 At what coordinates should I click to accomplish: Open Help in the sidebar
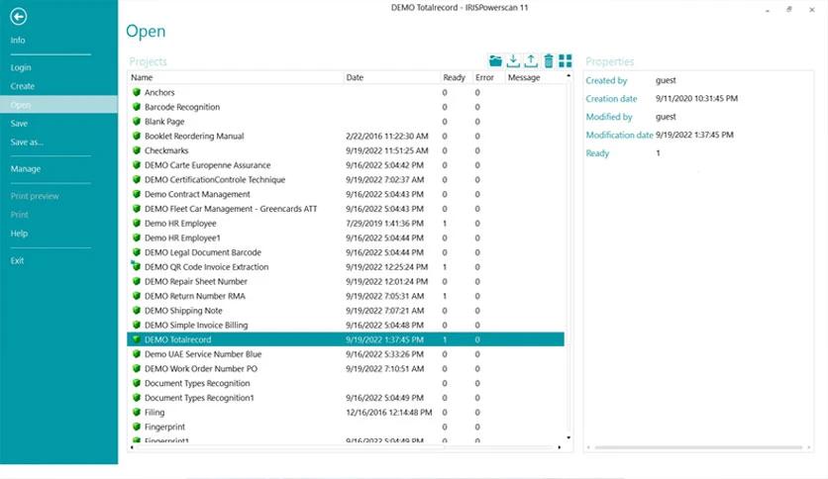(19, 234)
